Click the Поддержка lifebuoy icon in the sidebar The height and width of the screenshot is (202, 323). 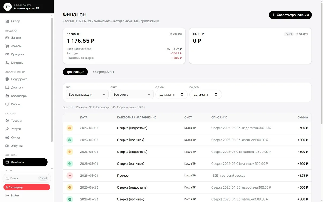7,79
